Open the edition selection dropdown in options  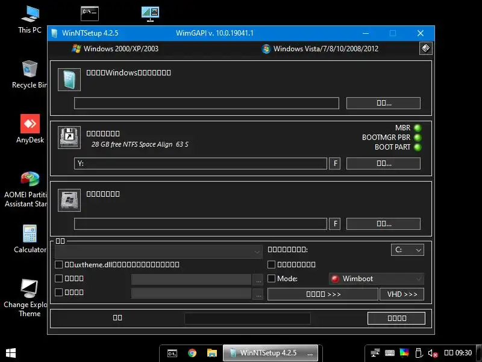(x=158, y=252)
